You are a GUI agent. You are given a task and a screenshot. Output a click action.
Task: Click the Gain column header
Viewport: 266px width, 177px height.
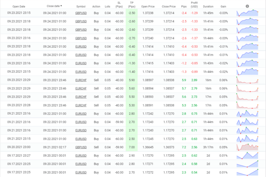click(x=223, y=6)
